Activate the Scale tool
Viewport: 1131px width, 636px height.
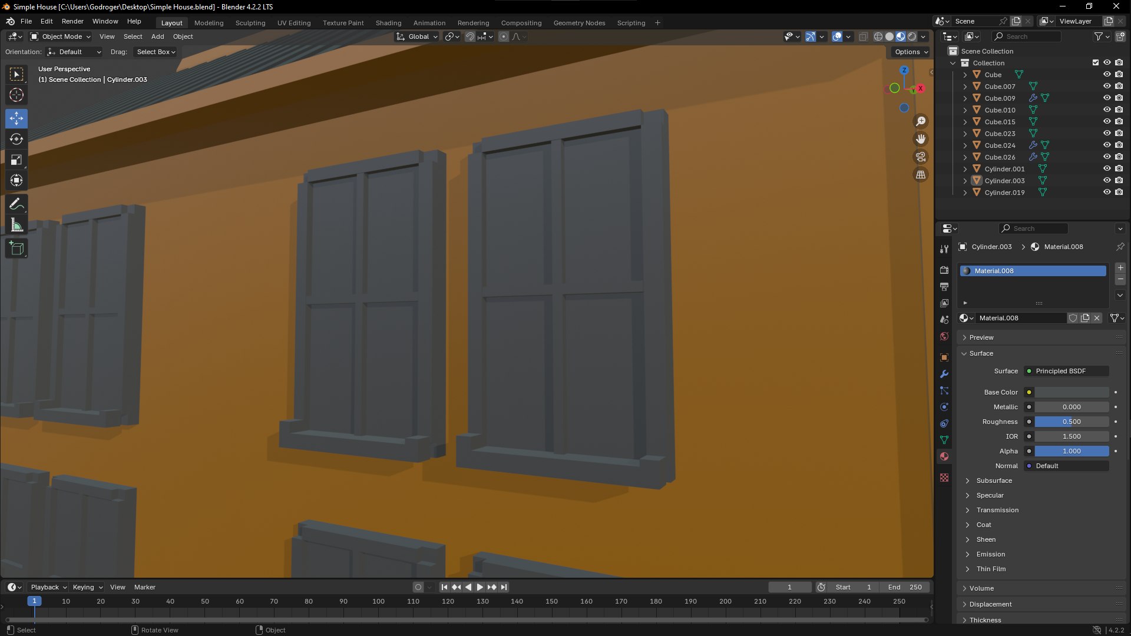pyautogui.click(x=16, y=160)
